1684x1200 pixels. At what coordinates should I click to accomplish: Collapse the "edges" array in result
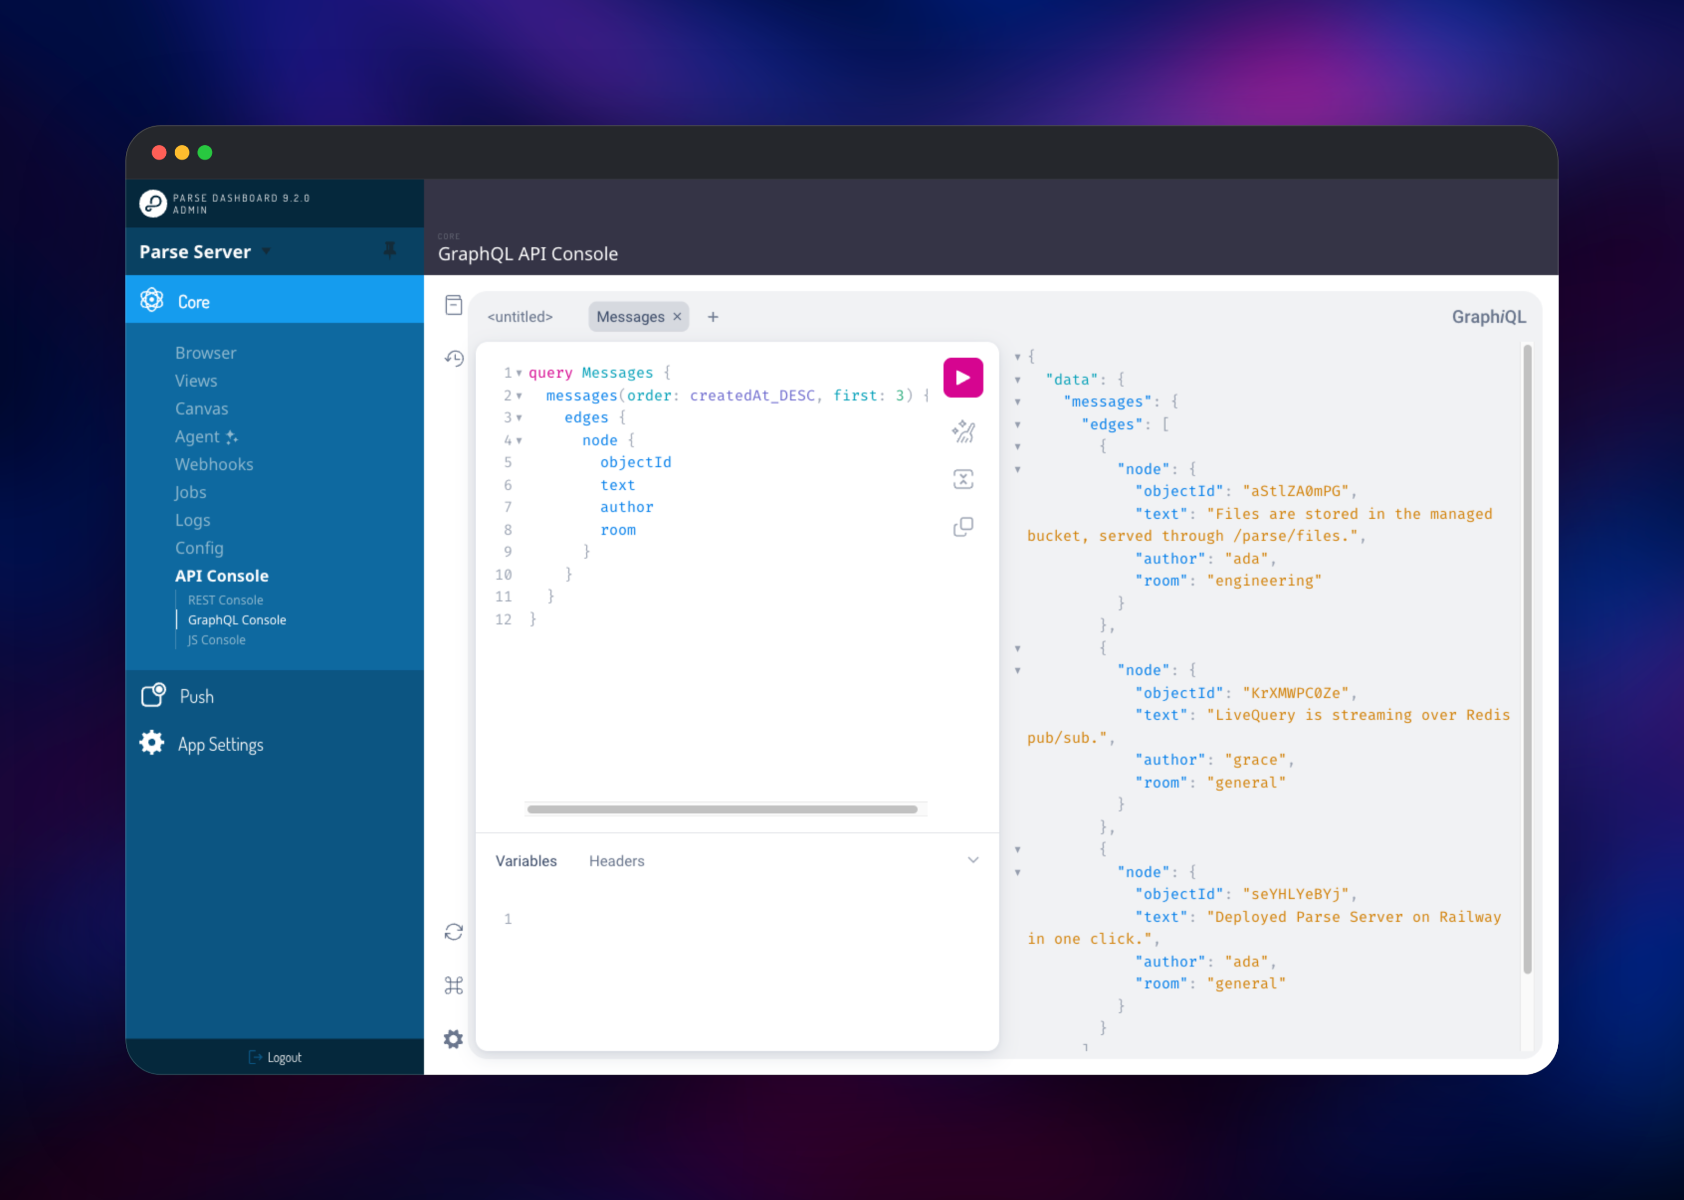pos(1017,425)
